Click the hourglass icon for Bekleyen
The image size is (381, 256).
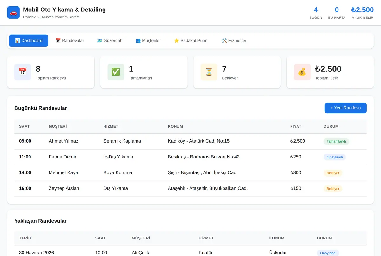coord(209,72)
